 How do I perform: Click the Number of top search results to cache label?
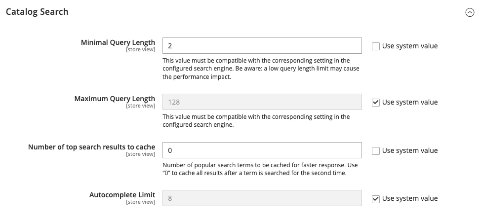[x=91, y=147]
